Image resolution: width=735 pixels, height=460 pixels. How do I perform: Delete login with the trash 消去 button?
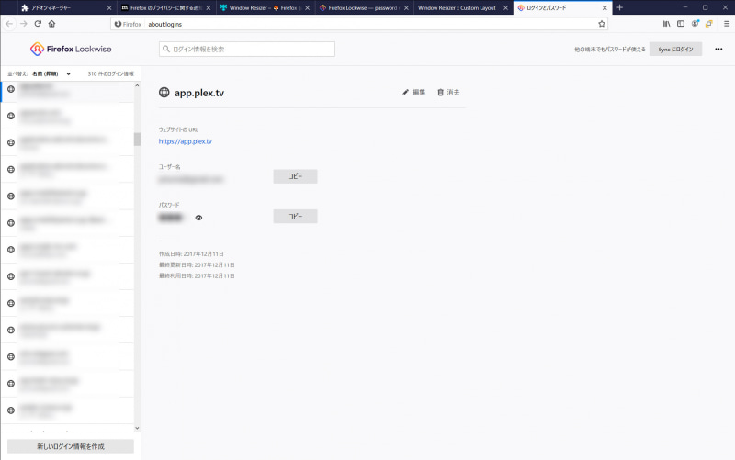pos(448,93)
